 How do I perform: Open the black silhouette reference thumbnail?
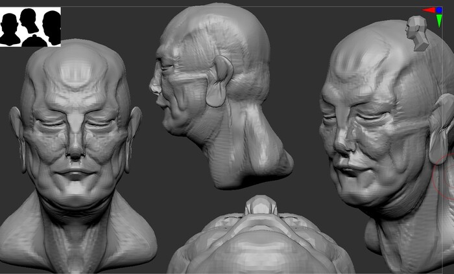pyautogui.click(x=30, y=27)
